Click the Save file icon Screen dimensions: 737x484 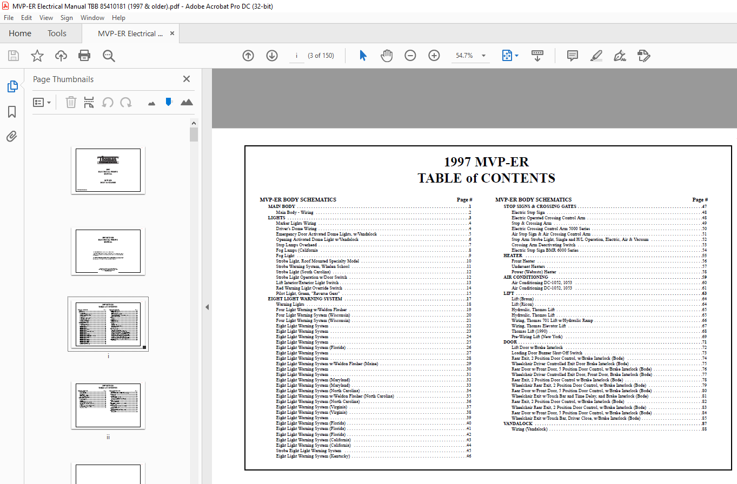point(14,56)
